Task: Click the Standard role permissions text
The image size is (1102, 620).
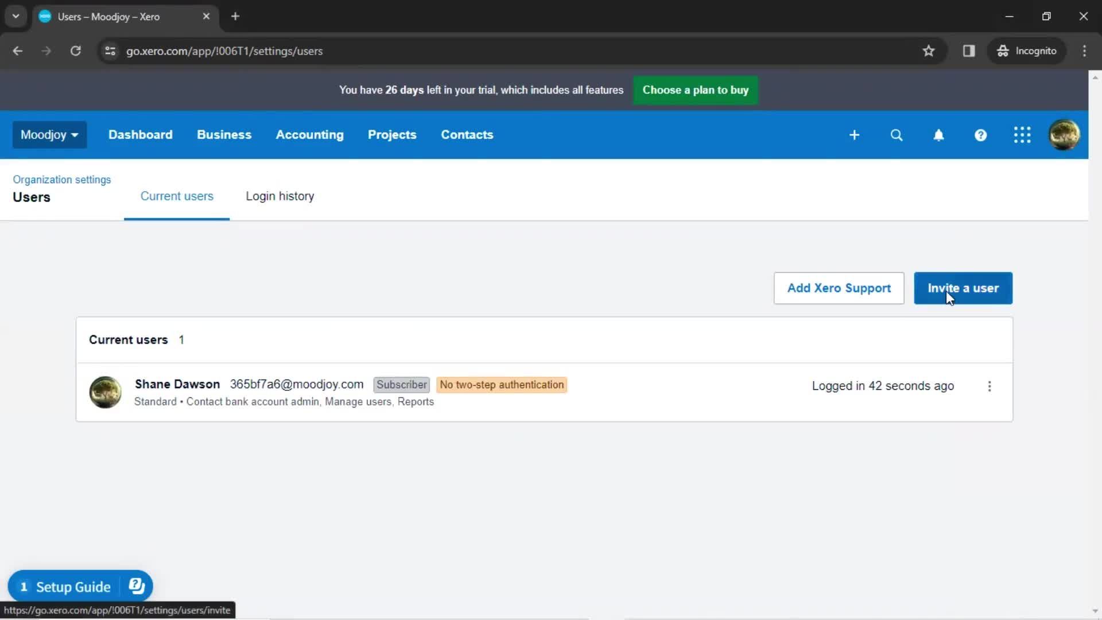Action: click(x=284, y=402)
